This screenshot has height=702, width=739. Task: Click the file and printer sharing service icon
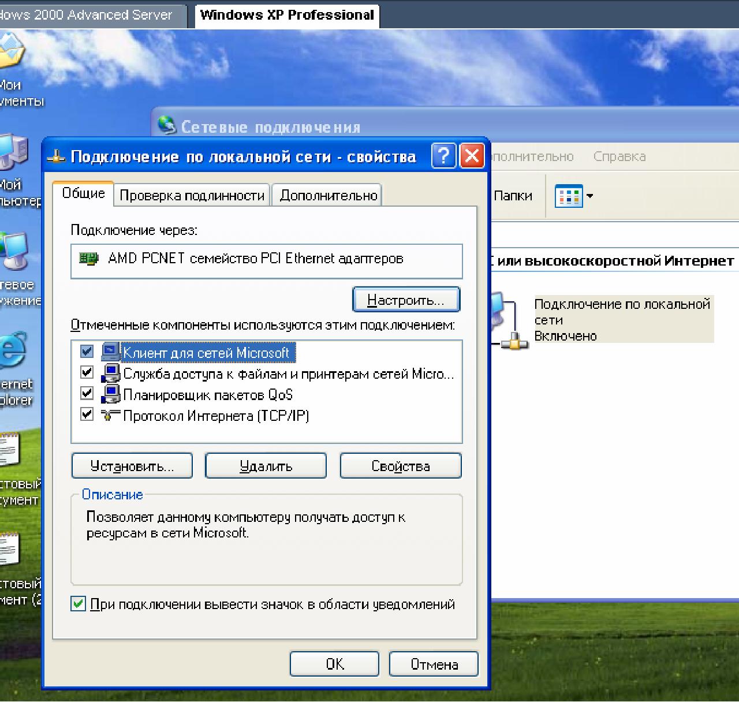point(111,374)
